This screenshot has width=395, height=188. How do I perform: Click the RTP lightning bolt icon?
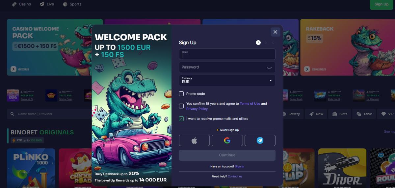tap(14, 140)
